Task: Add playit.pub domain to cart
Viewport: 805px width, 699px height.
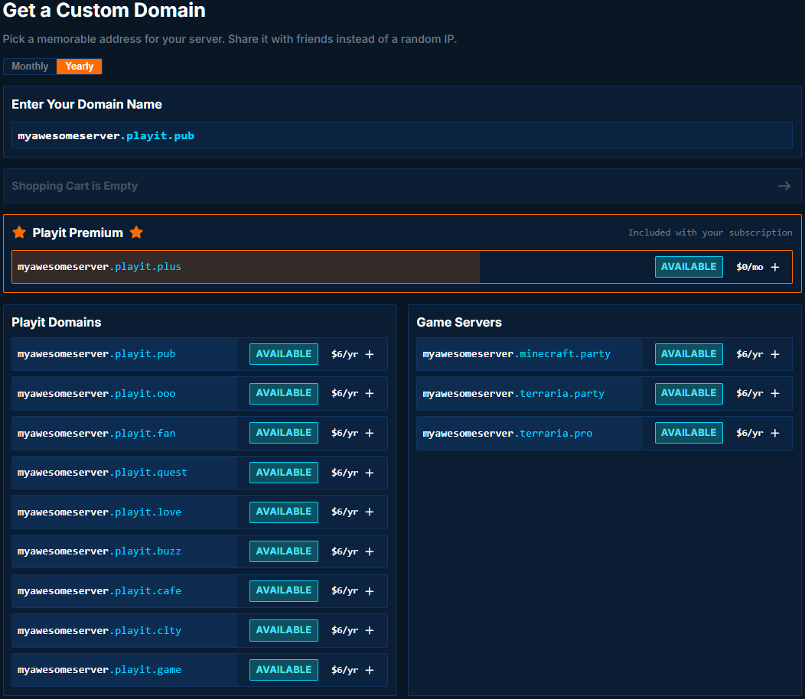Action: (370, 354)
